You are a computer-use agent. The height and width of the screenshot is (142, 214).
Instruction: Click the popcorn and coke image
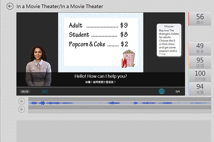click(129, 58)
